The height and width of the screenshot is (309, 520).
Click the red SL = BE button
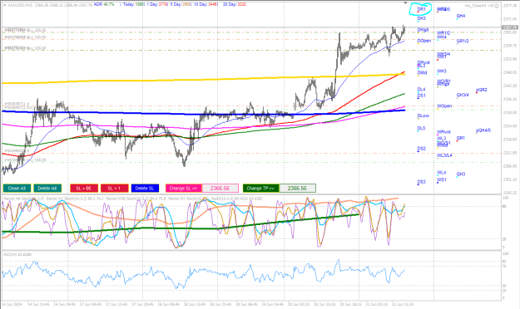[x=84, y=188]
